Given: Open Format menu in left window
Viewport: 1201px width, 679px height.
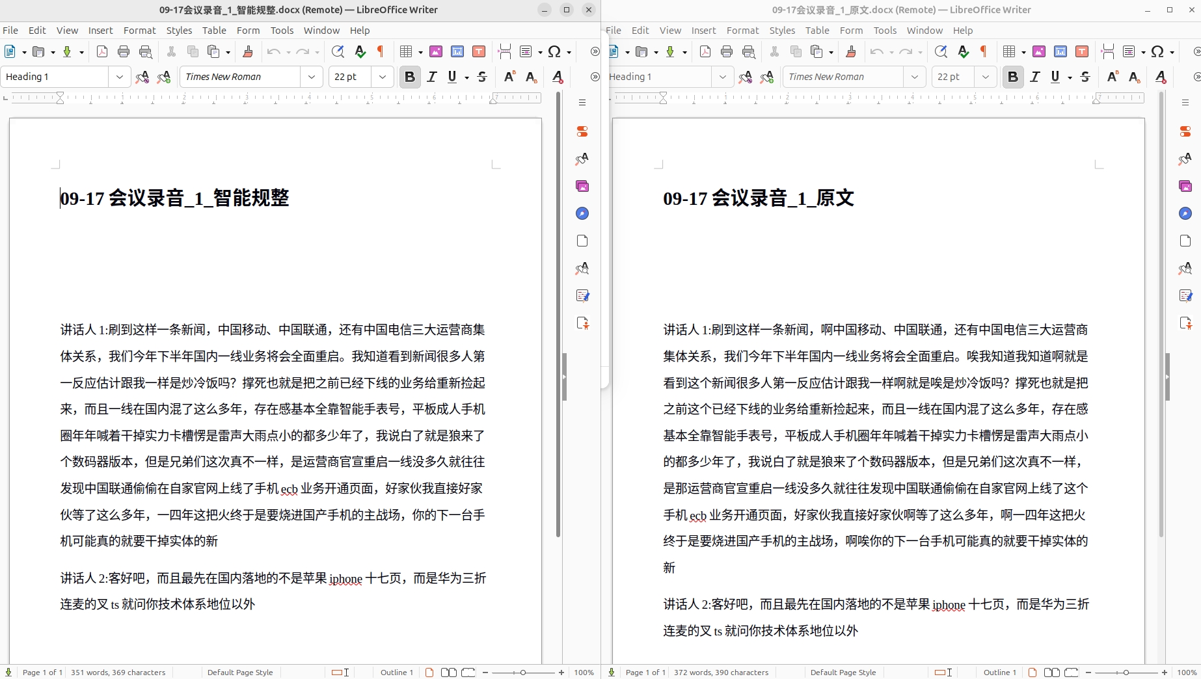Looking at the screenshot, I should [139, 31].
